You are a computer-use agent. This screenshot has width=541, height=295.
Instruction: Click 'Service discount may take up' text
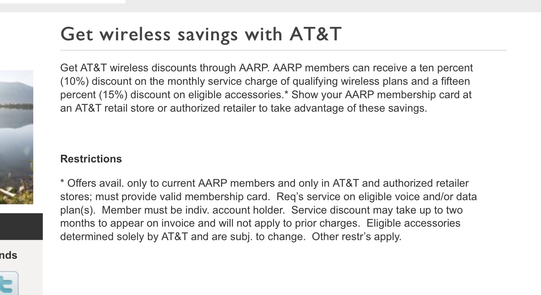[x=361, y=210]
